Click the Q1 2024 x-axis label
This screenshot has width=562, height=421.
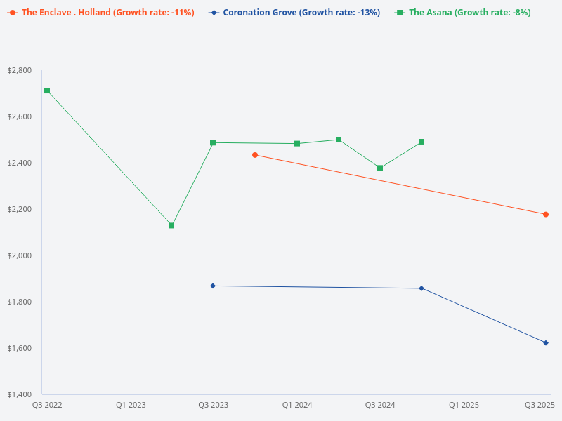(x=297, y=405)
